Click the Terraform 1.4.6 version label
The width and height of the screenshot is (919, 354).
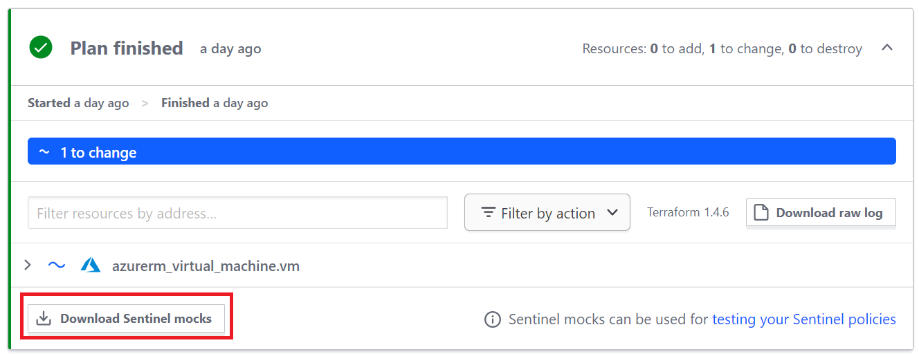pos(688,213)
